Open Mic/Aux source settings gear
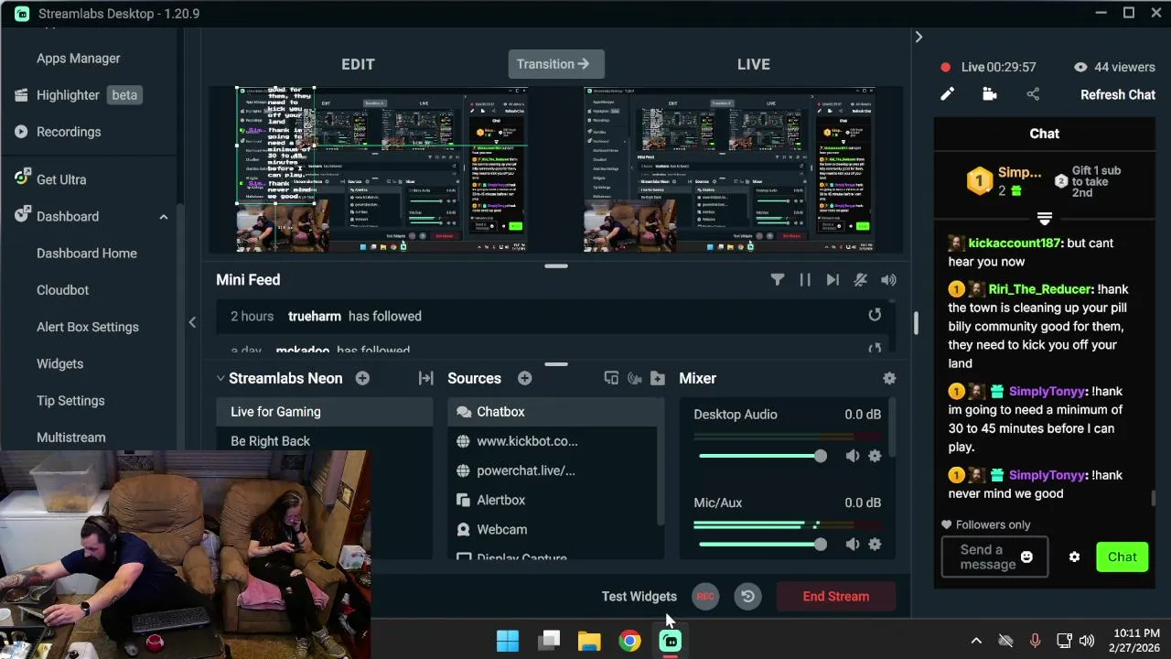The image size is (1171, 659). tap(876, 545)
